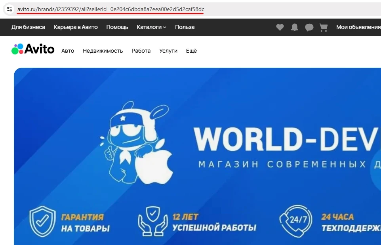The height and width of the screenshot is (245, 381).
Task: Click the site information icon in address bar
Action: click(x=10, y=9)
